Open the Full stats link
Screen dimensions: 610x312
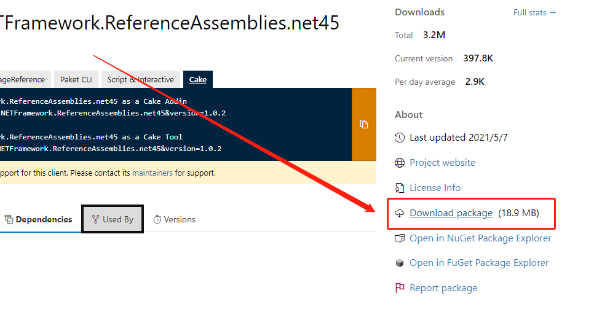534,12
